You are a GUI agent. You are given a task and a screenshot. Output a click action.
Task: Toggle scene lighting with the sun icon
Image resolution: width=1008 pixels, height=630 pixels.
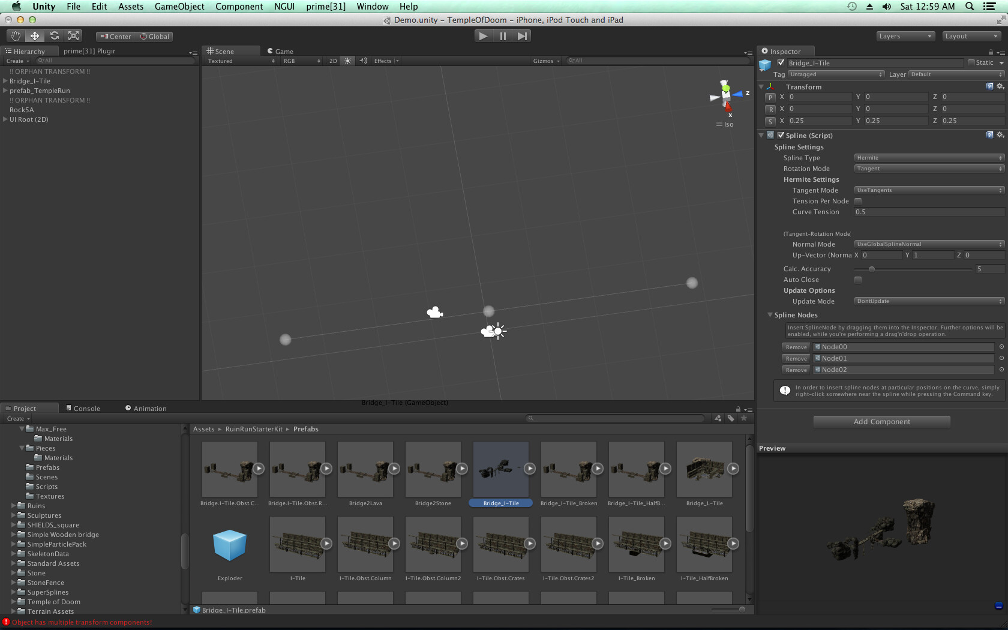[348, 61]
